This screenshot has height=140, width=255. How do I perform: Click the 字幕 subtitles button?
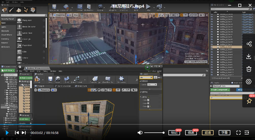224,133
